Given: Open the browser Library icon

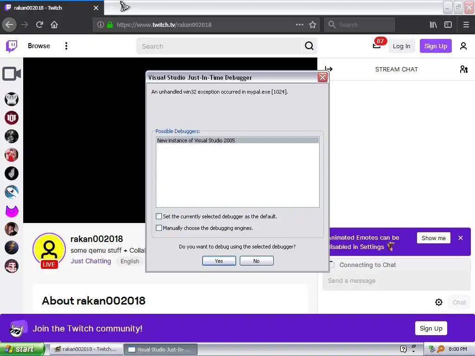Looking at the screenshot, I should click(433, 25).
